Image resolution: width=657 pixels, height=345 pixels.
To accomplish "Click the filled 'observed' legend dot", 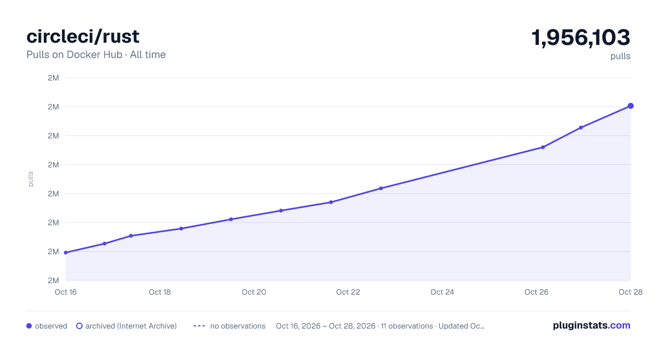I will (29, 326).
